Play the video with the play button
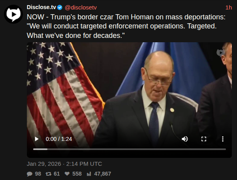The width and height of the screenshot is (237, 180). tap(36, 139)
